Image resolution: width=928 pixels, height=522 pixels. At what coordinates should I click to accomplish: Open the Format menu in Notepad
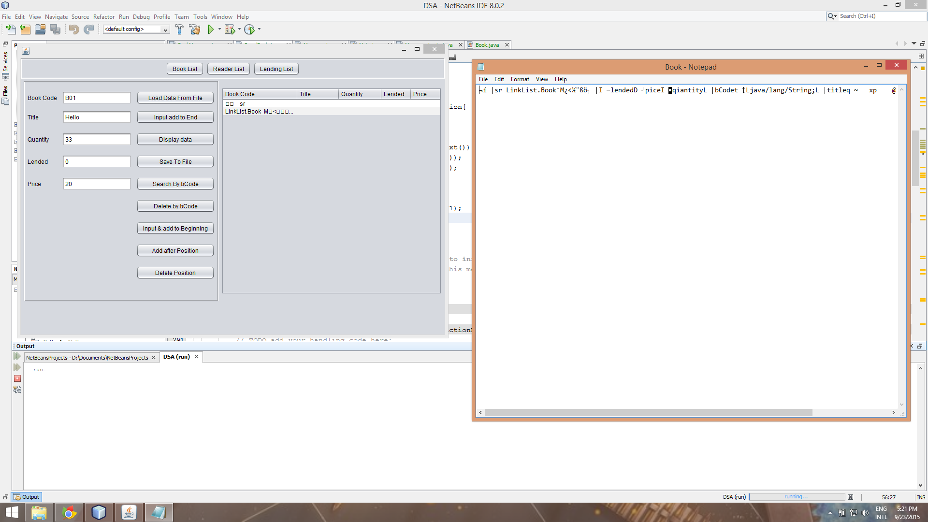pos(520,79)
